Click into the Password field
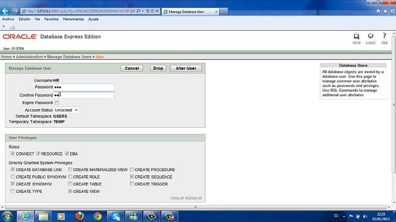Viewport: 396px width, 222px height. coord(84,87)
